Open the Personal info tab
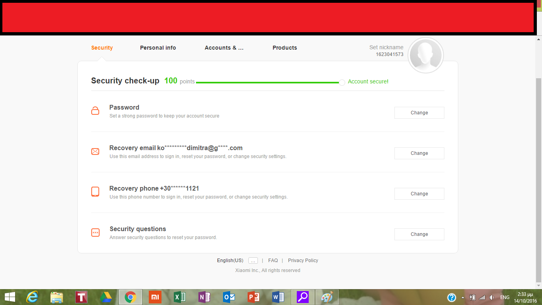542x305 pixels. 158,48
